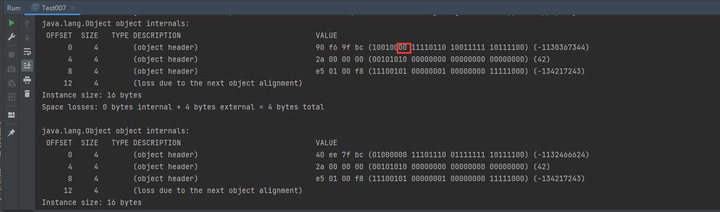
Task: Stop the running process
Action: click(11, 55)
